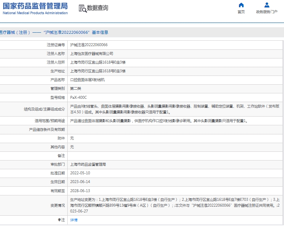Viewport: 284px width, 227px height.
Task: Click approval date 2022-05-10
Action: coord(80,173)
